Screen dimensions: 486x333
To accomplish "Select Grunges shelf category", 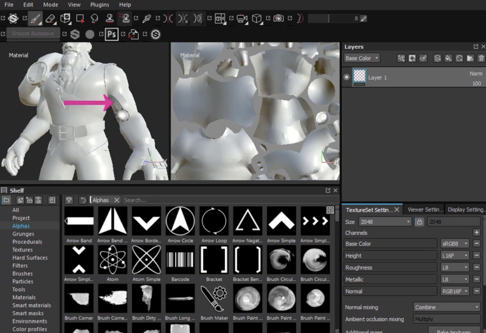I will (x=23, y=234).
